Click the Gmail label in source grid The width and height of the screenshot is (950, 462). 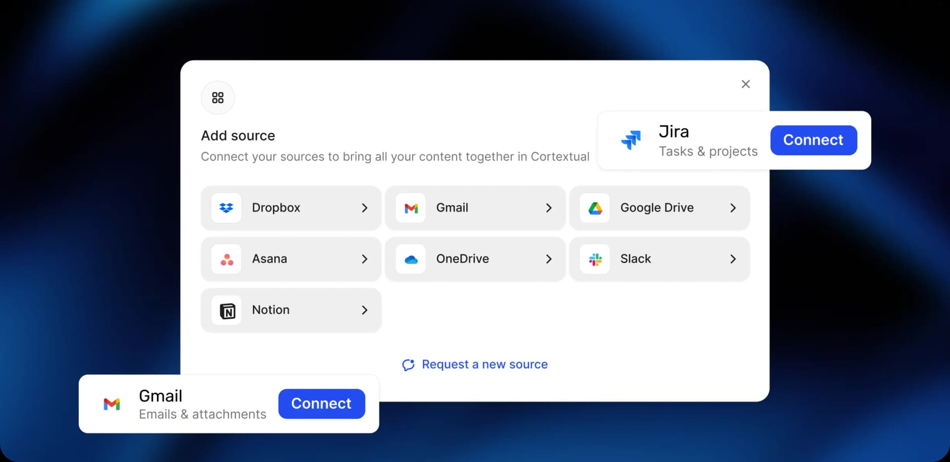point(452,208)
